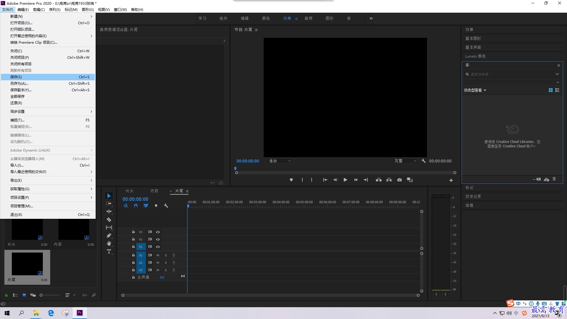Step forward one frame in Program monitor
567x319 pixels.
point(356,180)
